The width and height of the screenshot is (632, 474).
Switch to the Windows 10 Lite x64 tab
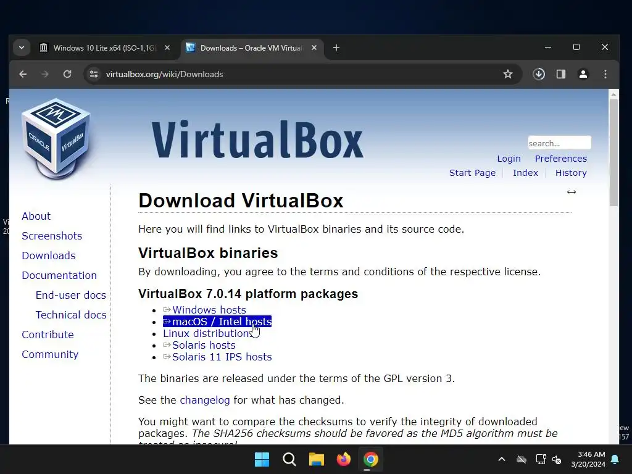105,48
